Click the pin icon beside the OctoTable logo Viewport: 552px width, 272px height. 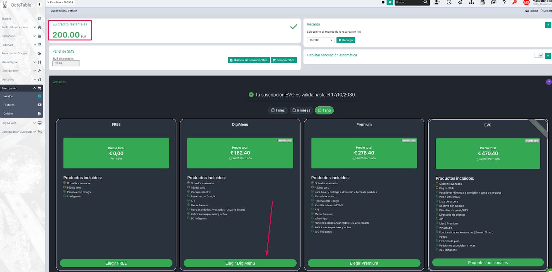39,4
